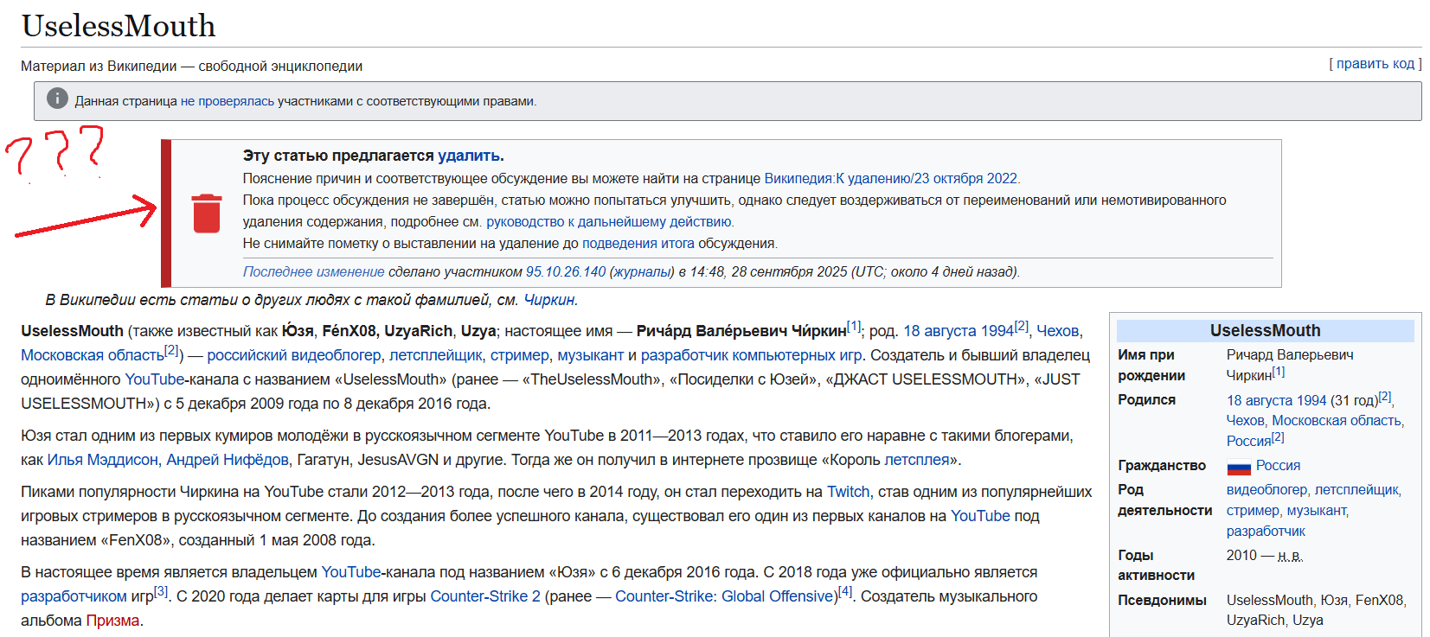Viewport: 1430px width, 637px height.
Task: Click the "Родился" infobox label
Action: 1146,400
